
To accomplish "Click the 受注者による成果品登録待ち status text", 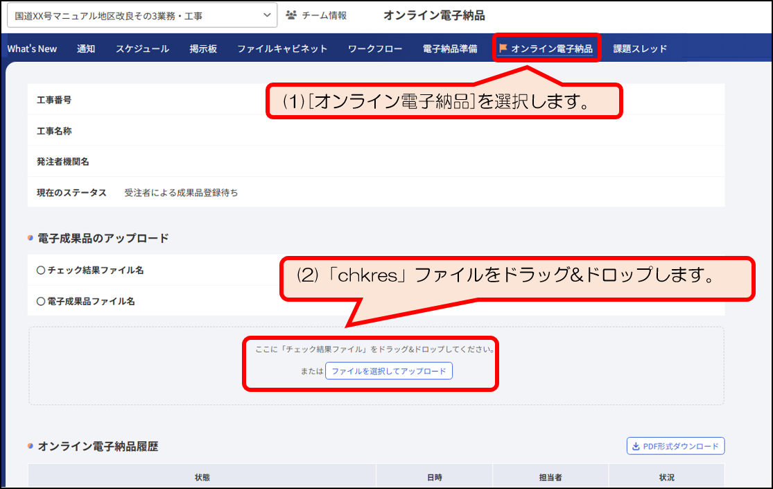I will coord(181,193).
